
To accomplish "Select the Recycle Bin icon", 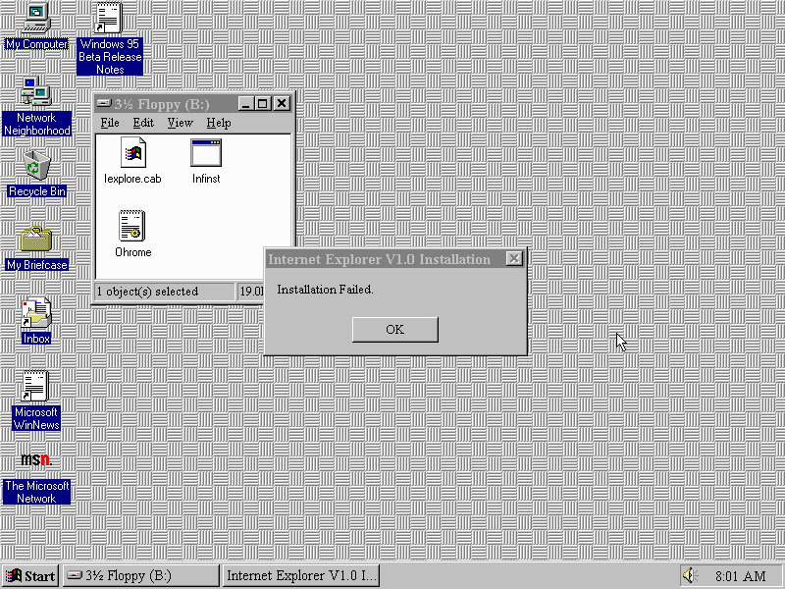I will (x=36, y=165).
